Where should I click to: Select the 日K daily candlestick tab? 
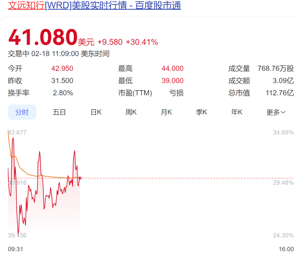96,112
